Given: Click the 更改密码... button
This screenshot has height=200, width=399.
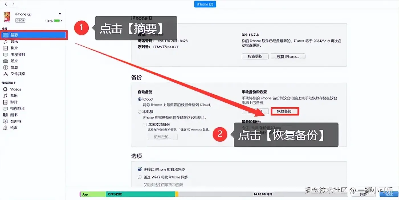Looking at the screenshot, I should pos(162,137).
